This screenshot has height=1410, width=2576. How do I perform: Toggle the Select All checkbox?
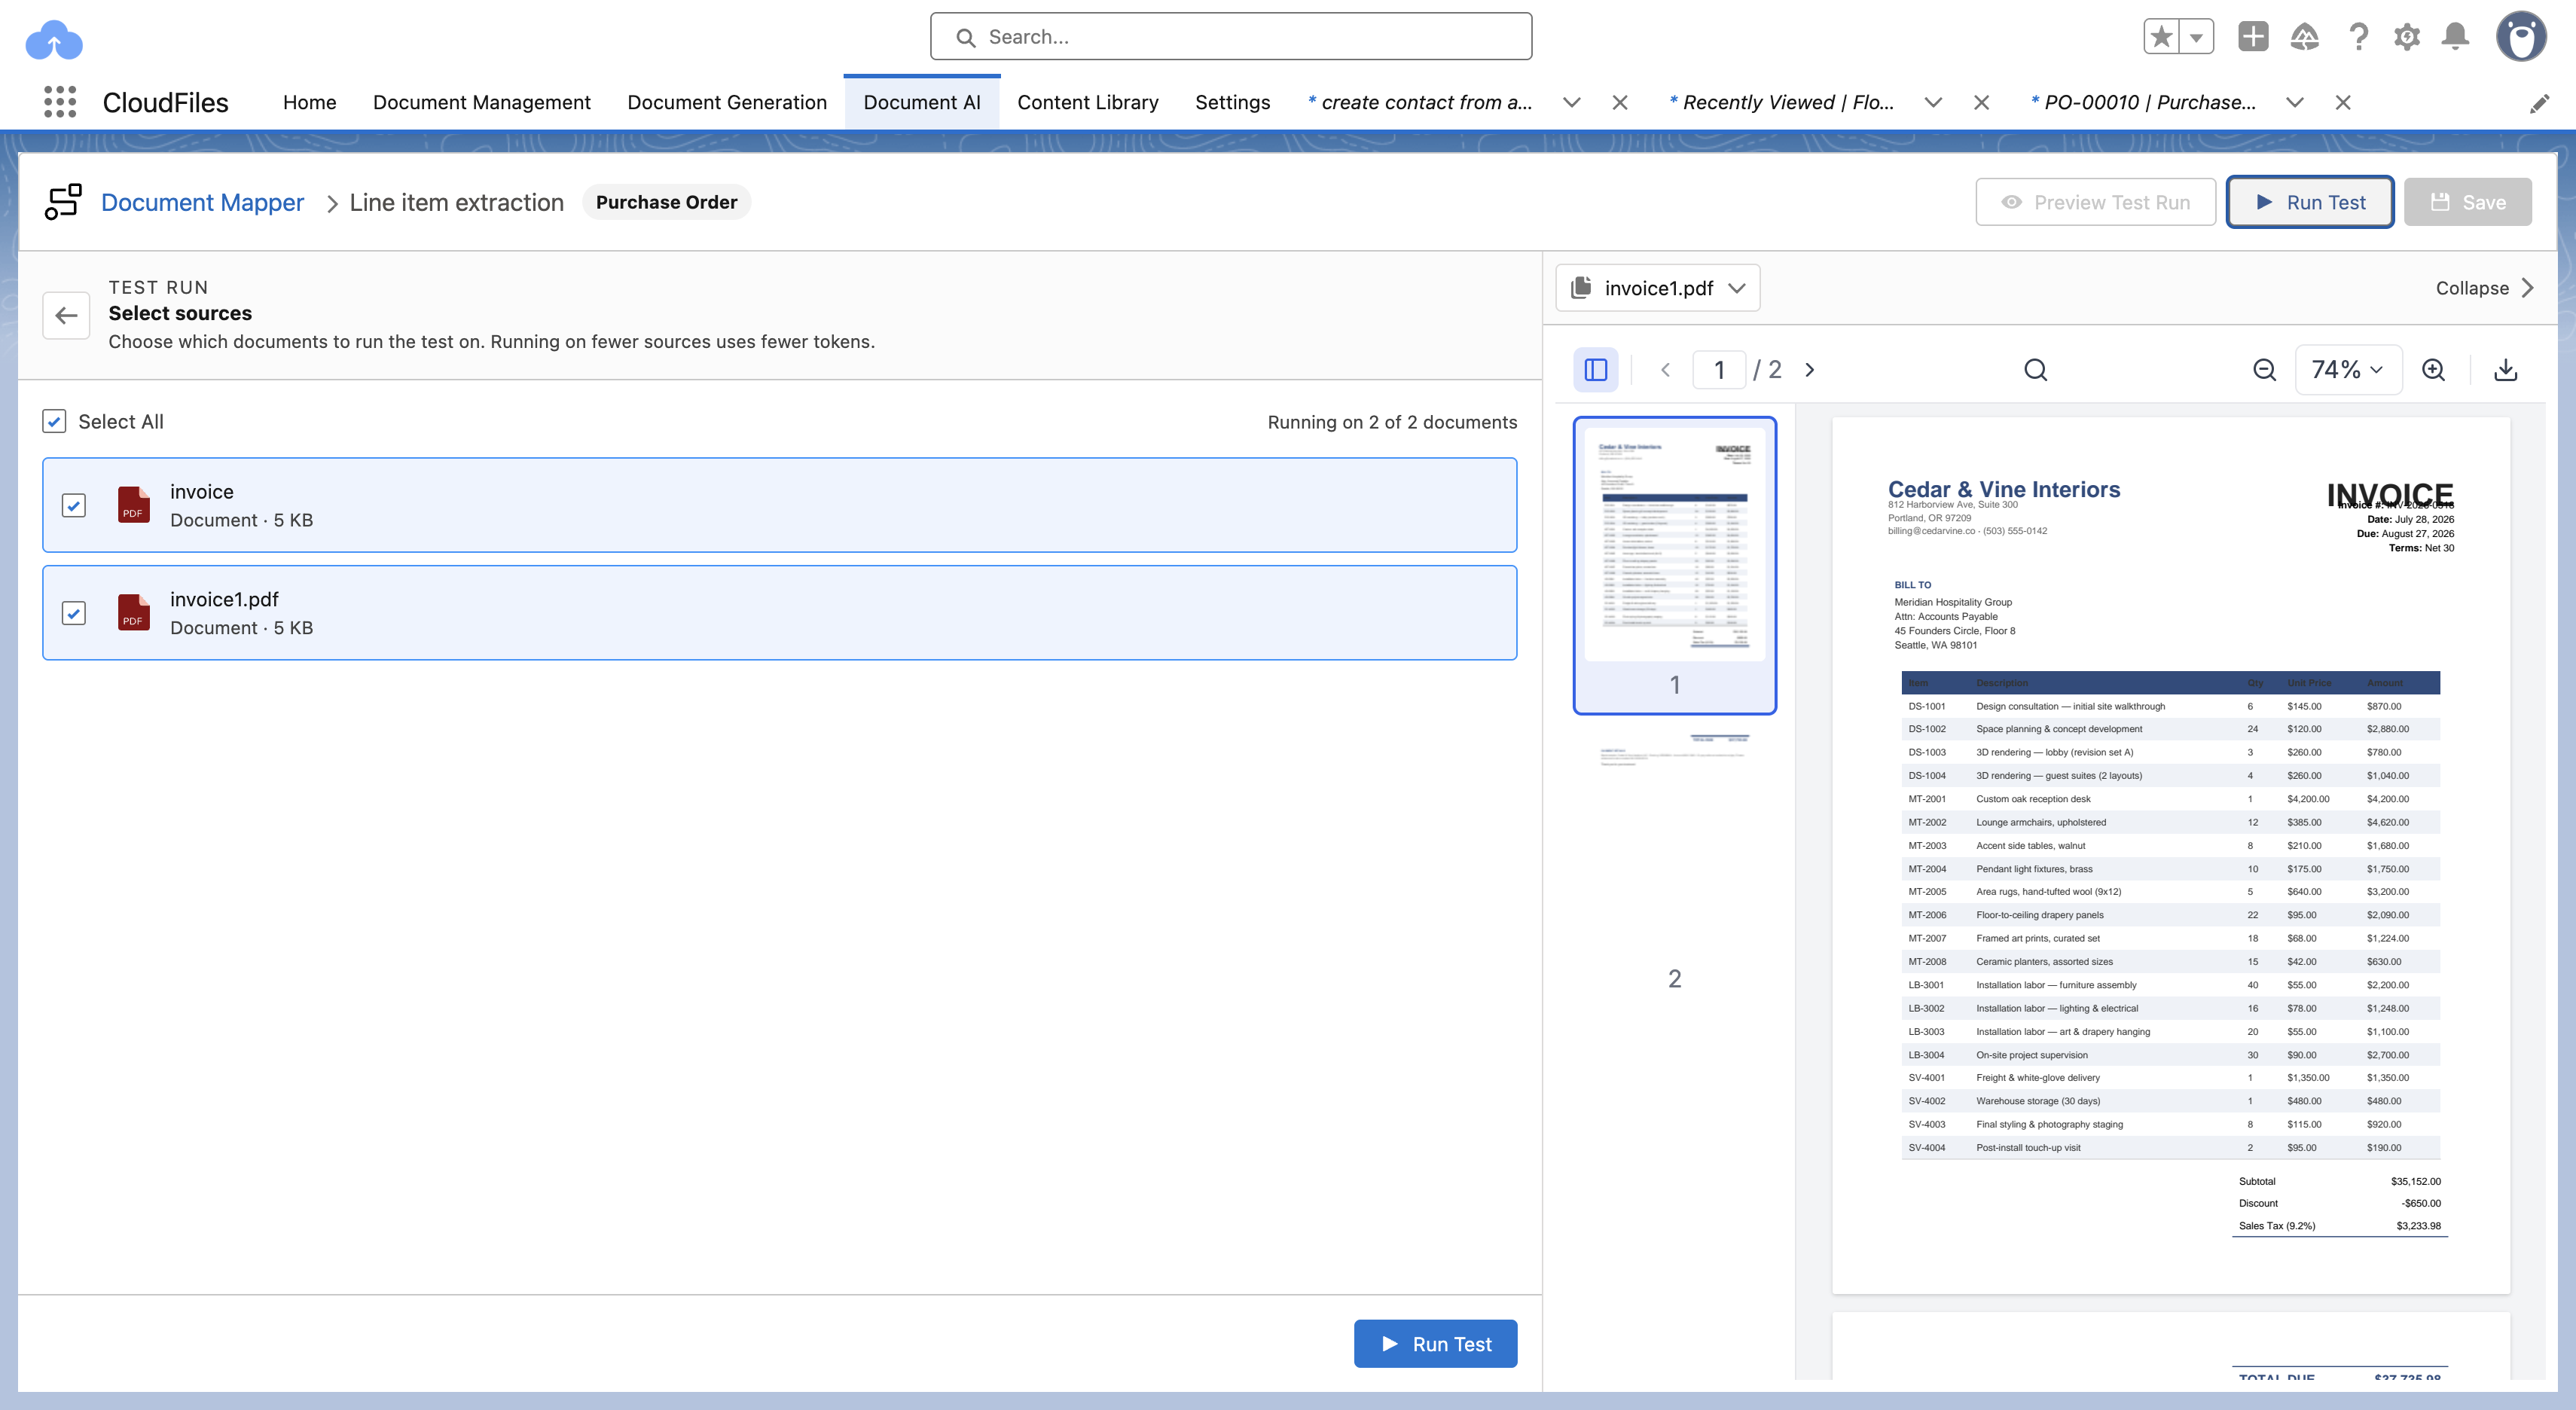54,422
